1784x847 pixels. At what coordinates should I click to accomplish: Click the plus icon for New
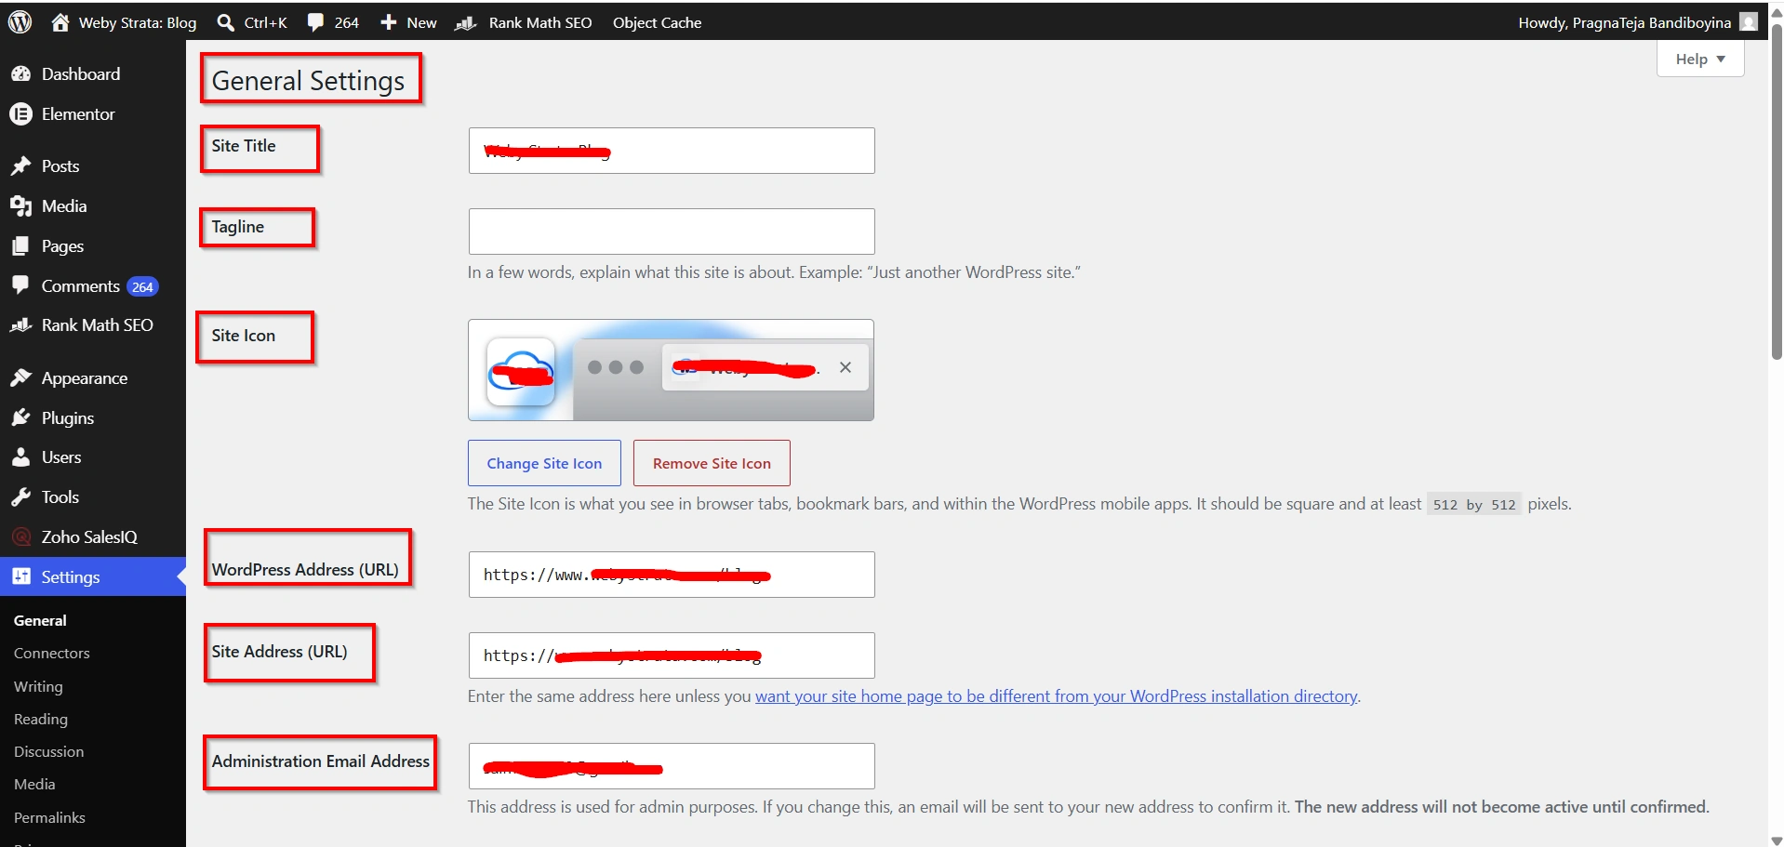click(x=389, y=22)
